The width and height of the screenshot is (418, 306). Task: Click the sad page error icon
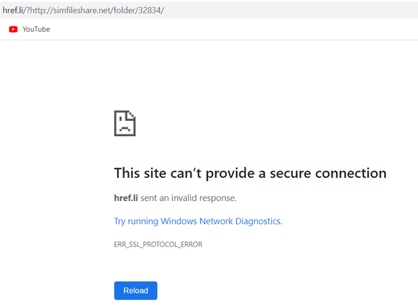tap(125, 123)
